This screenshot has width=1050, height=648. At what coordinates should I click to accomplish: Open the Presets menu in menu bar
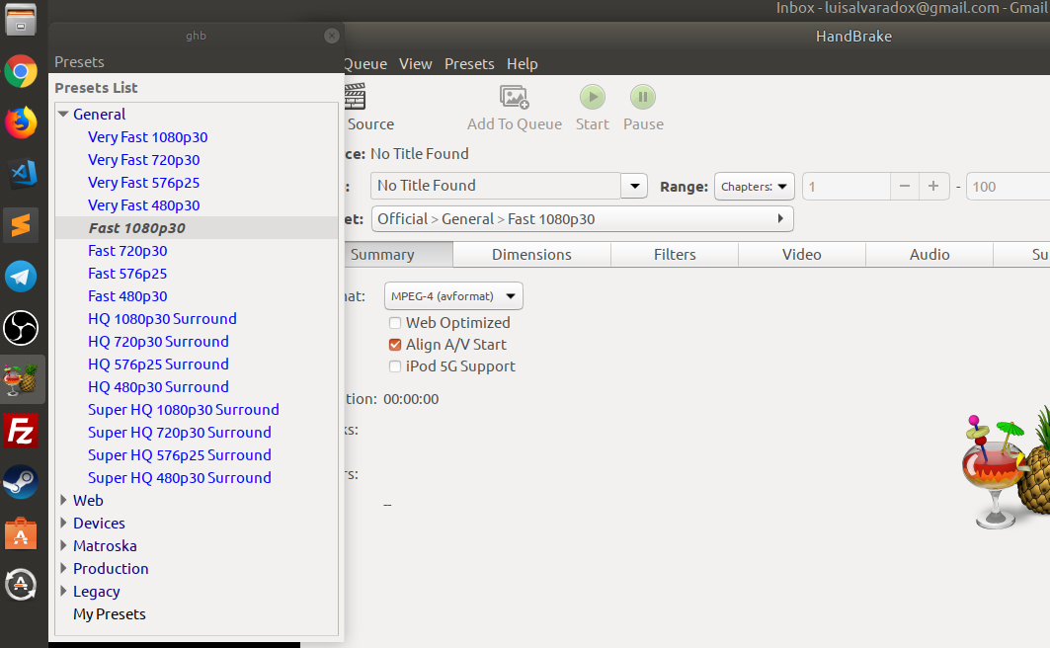coord(469,63)
